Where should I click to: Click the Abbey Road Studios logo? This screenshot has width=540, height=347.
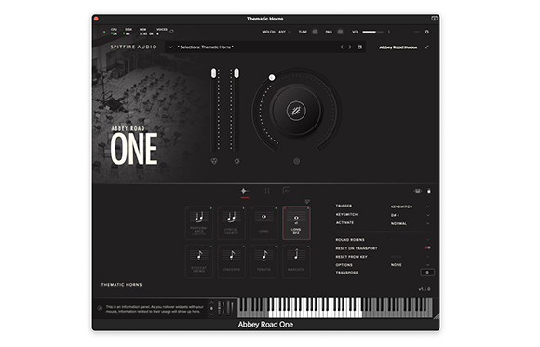(398, 47)
